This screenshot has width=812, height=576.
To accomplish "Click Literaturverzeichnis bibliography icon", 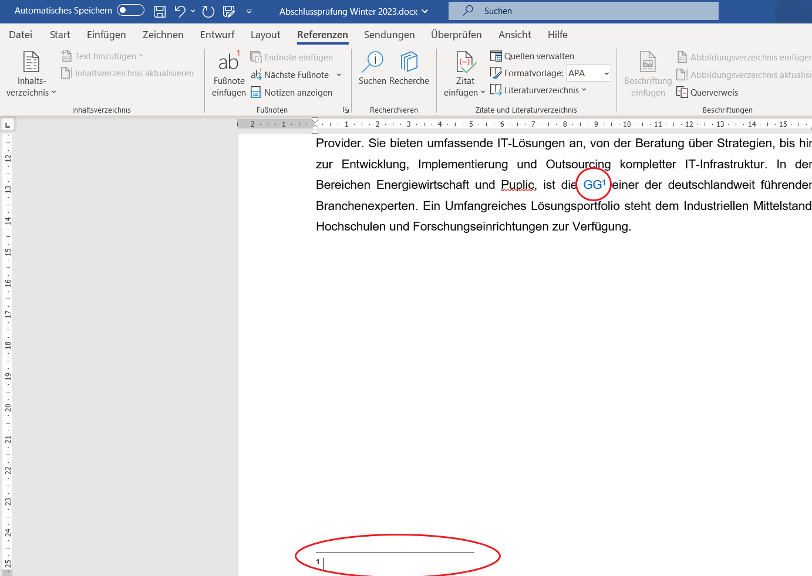I will (496, 90).
